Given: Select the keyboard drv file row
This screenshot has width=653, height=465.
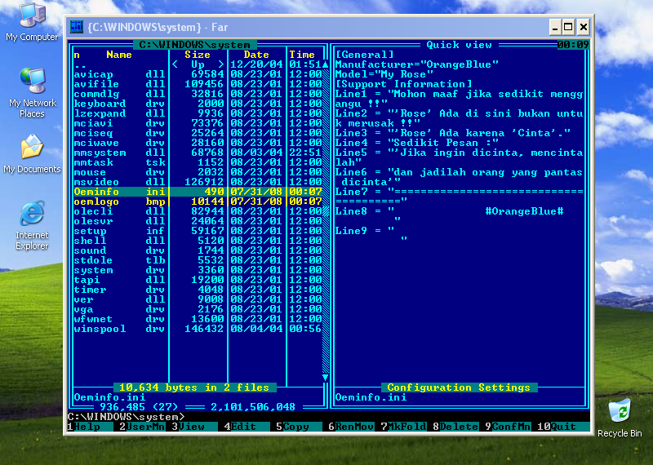Looking at the screenshot, I should pyautogui.click(x=198, y=104).
